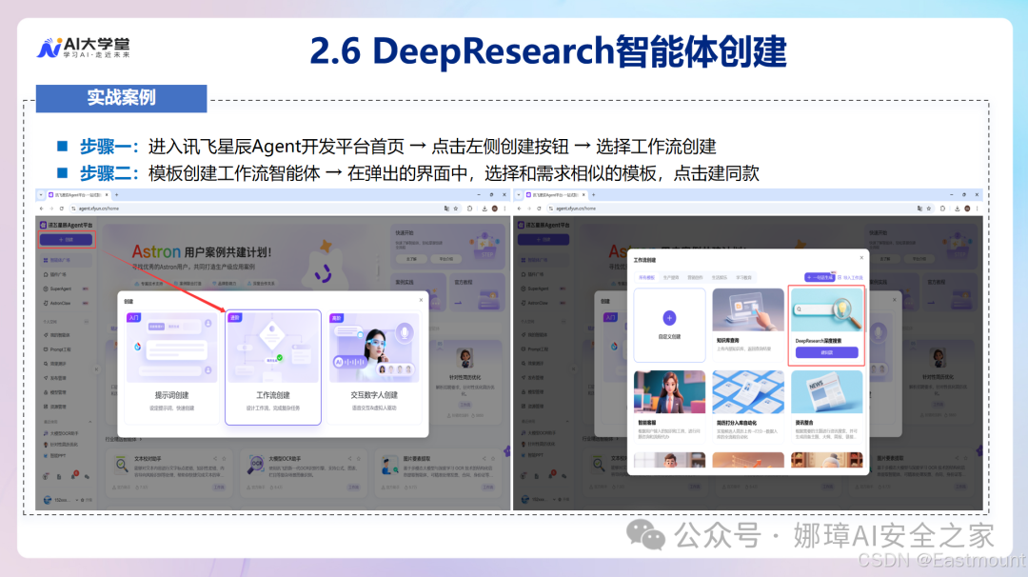Bookmark the page with the left browser's star icon
Screen dimensions: 1028x577
coord(456,209)
